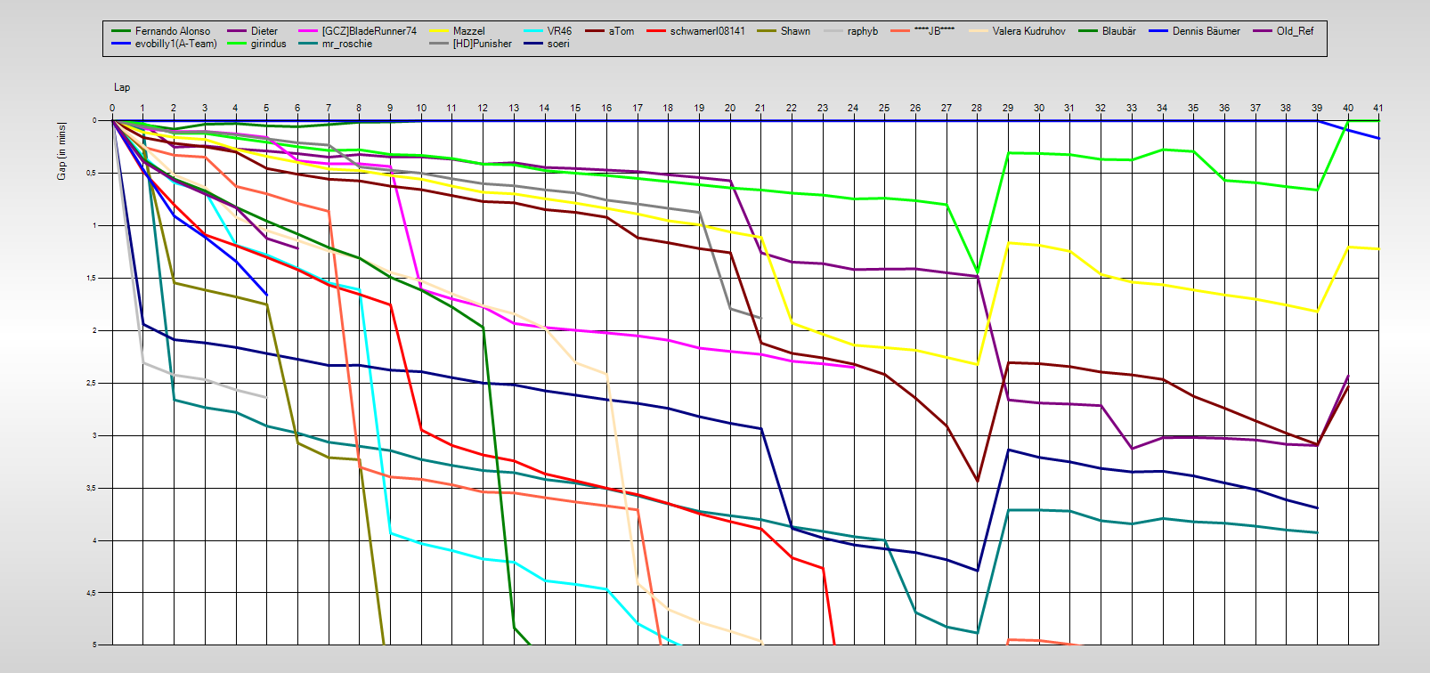Image resolution: width=1430 pixels, height=673 pixels.
Task: Click the Fernando Alonso legend entry
Action: point(173,31)
